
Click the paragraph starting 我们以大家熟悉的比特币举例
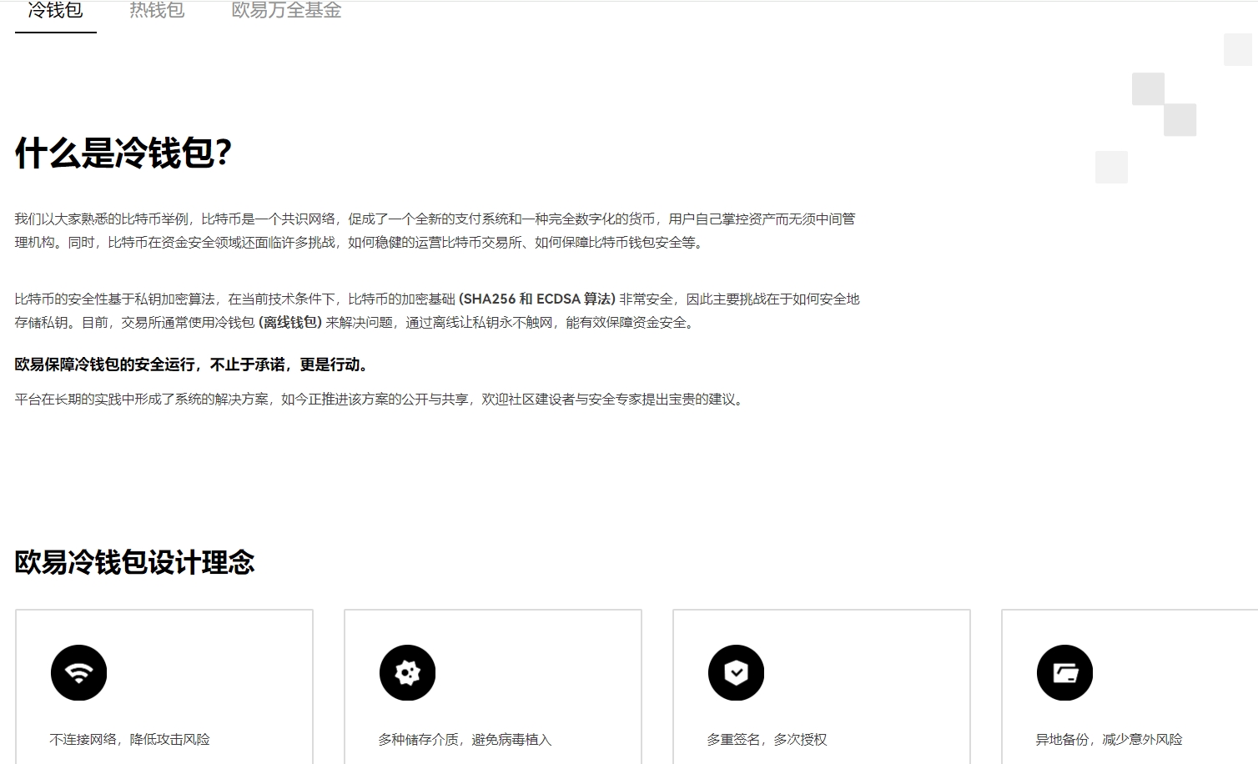[435, 230]
